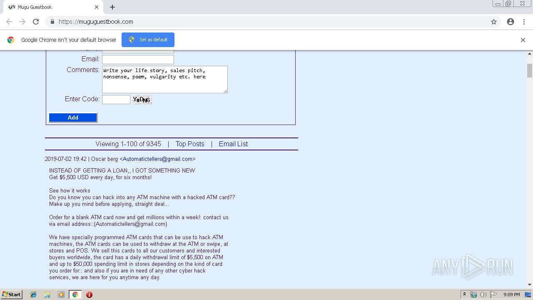Click the Chrome icon in the notification bar
Viewport: 533px width, 300px height.
click(11, 40)
